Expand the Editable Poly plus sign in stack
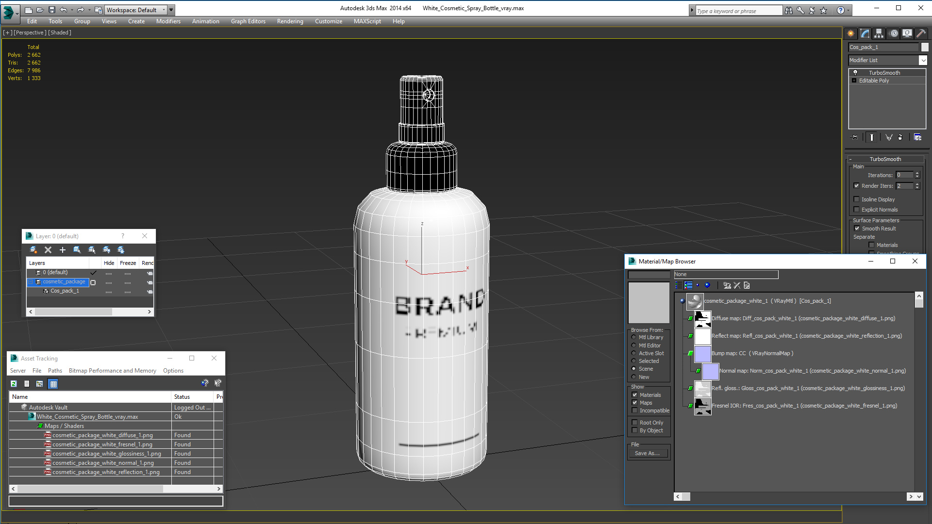The image size is (932, 524). (854, 81)
